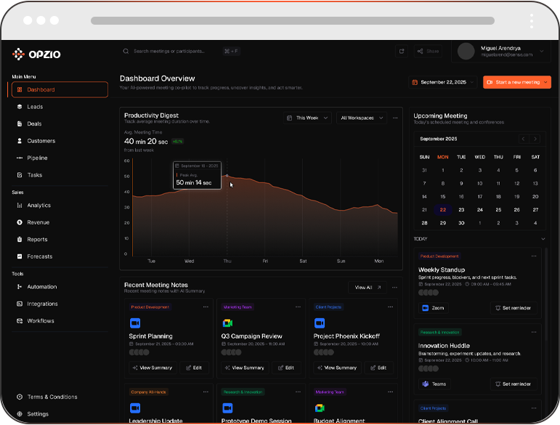Image resolution: width=560 pixels, height=425 pixels.
Task: Collapse the TODAY meetings section
Action: tap(543, 239)
